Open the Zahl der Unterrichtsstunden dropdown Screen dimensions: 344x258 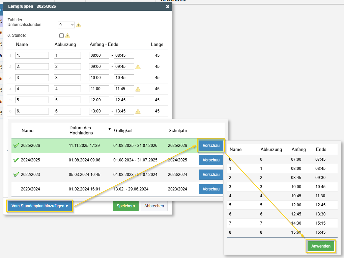click(x=66, y=25)
